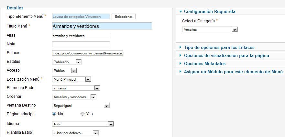This screenshot has height=137, width=285.
Task: Open the Estatus Publicado dropdown
Action: tap(67, 62)
